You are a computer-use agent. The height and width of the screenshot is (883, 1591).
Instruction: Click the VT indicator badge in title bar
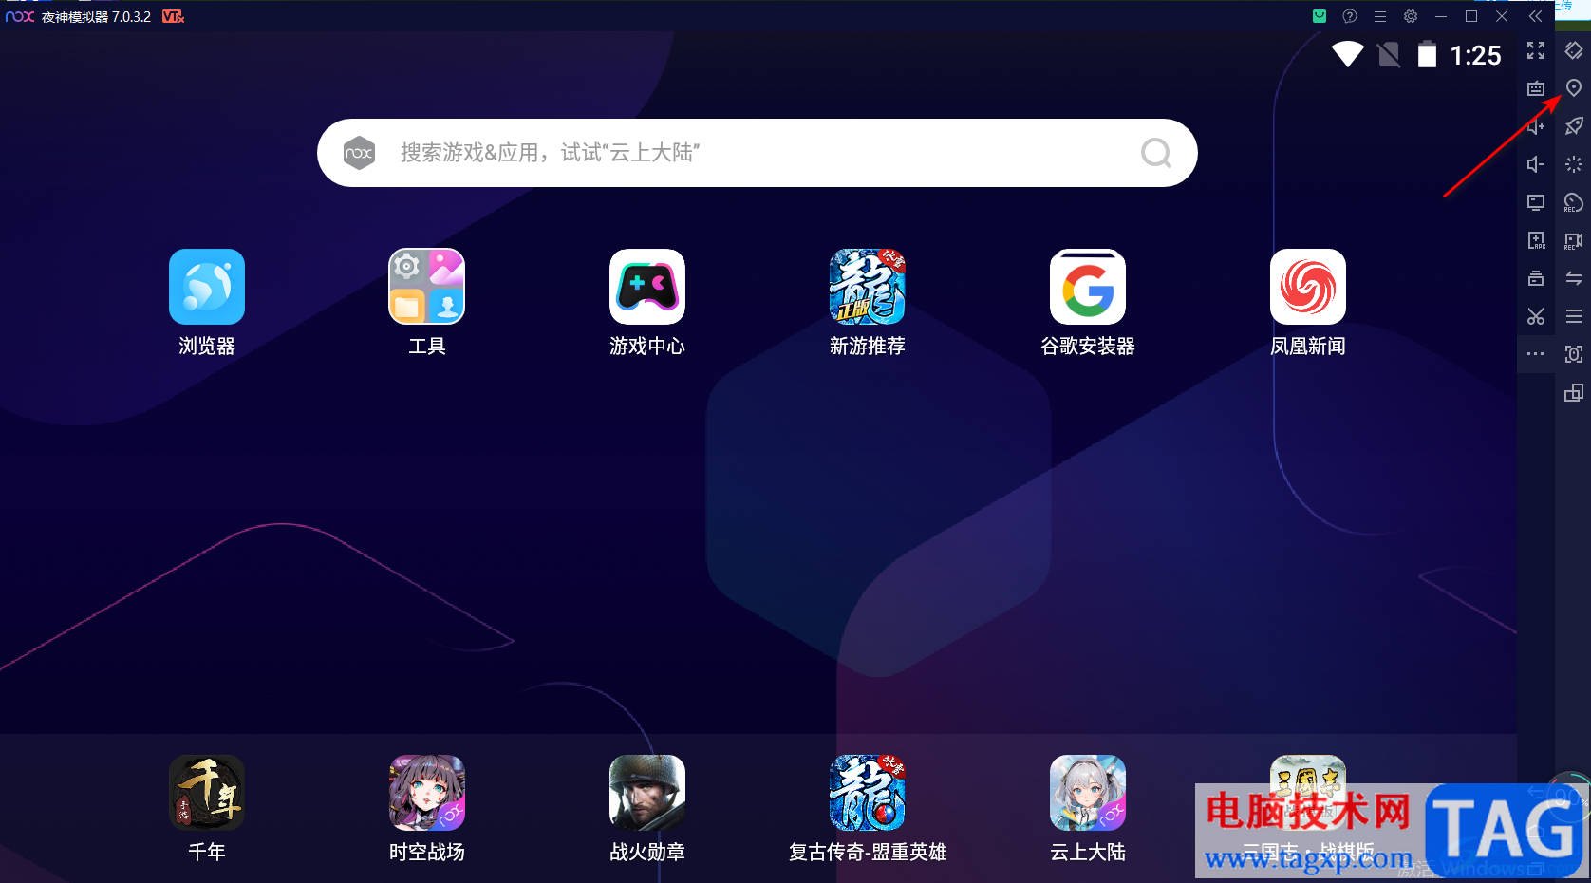[173, 16]
